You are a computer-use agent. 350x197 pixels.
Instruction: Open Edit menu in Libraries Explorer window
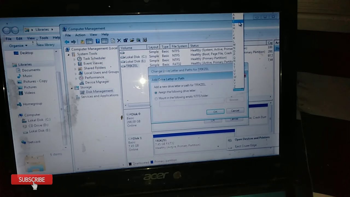tap(19, 39)
